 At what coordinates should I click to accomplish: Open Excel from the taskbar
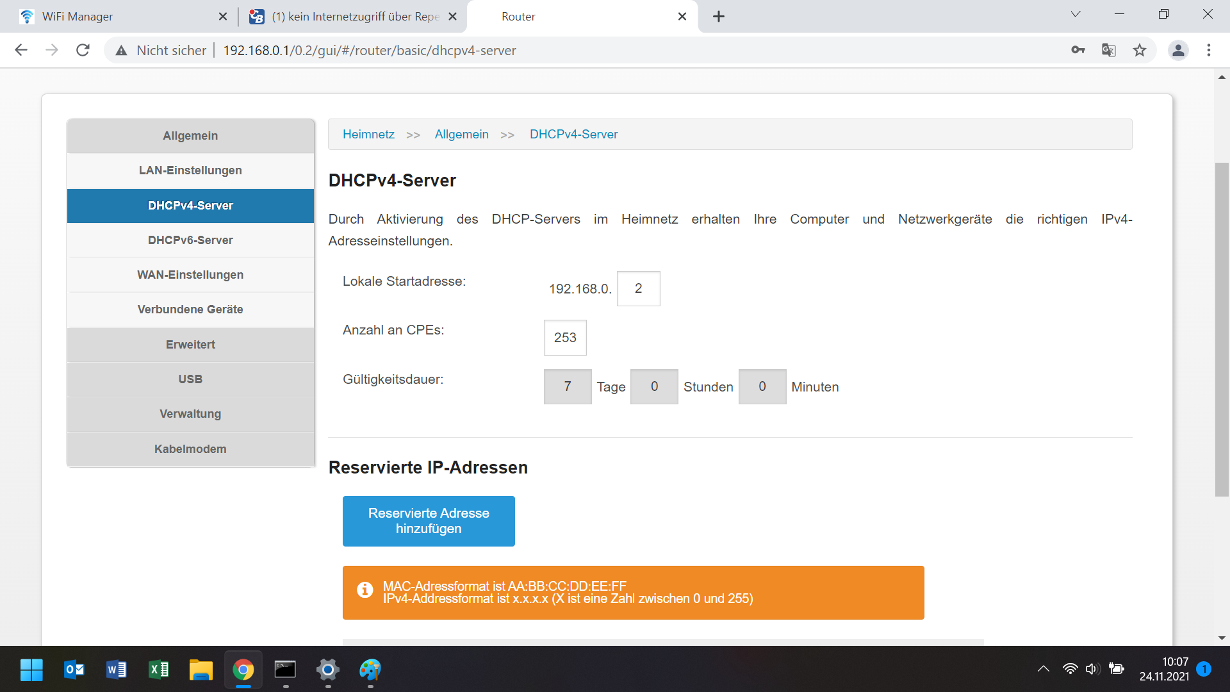[x=158, y=670]
